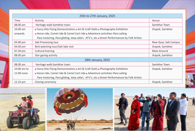Click 'Jhapok, Sambhar' in Closing ceremony row
The width and height of the screenshot is (195, 131).
click(x=162, y=82)
